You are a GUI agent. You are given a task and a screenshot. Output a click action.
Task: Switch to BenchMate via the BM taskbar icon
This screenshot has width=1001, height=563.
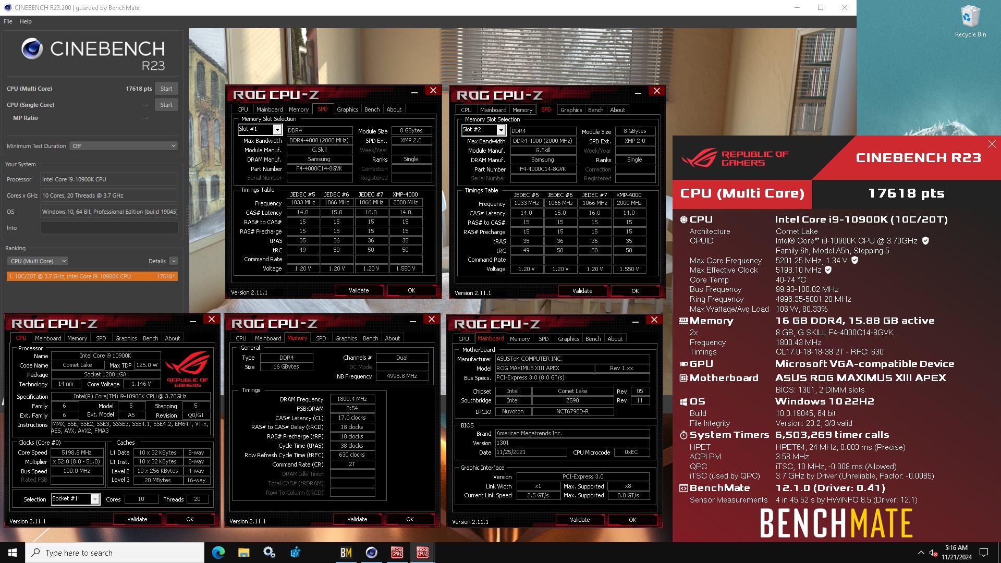(346, 553)
